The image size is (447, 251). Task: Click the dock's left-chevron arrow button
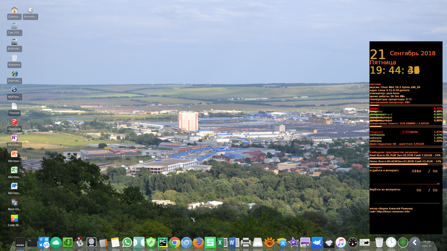tap(415, 242)
